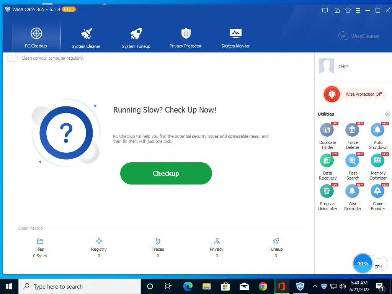Open the hamburger main menu
The image size is (392, 294).
coord(358,10)
